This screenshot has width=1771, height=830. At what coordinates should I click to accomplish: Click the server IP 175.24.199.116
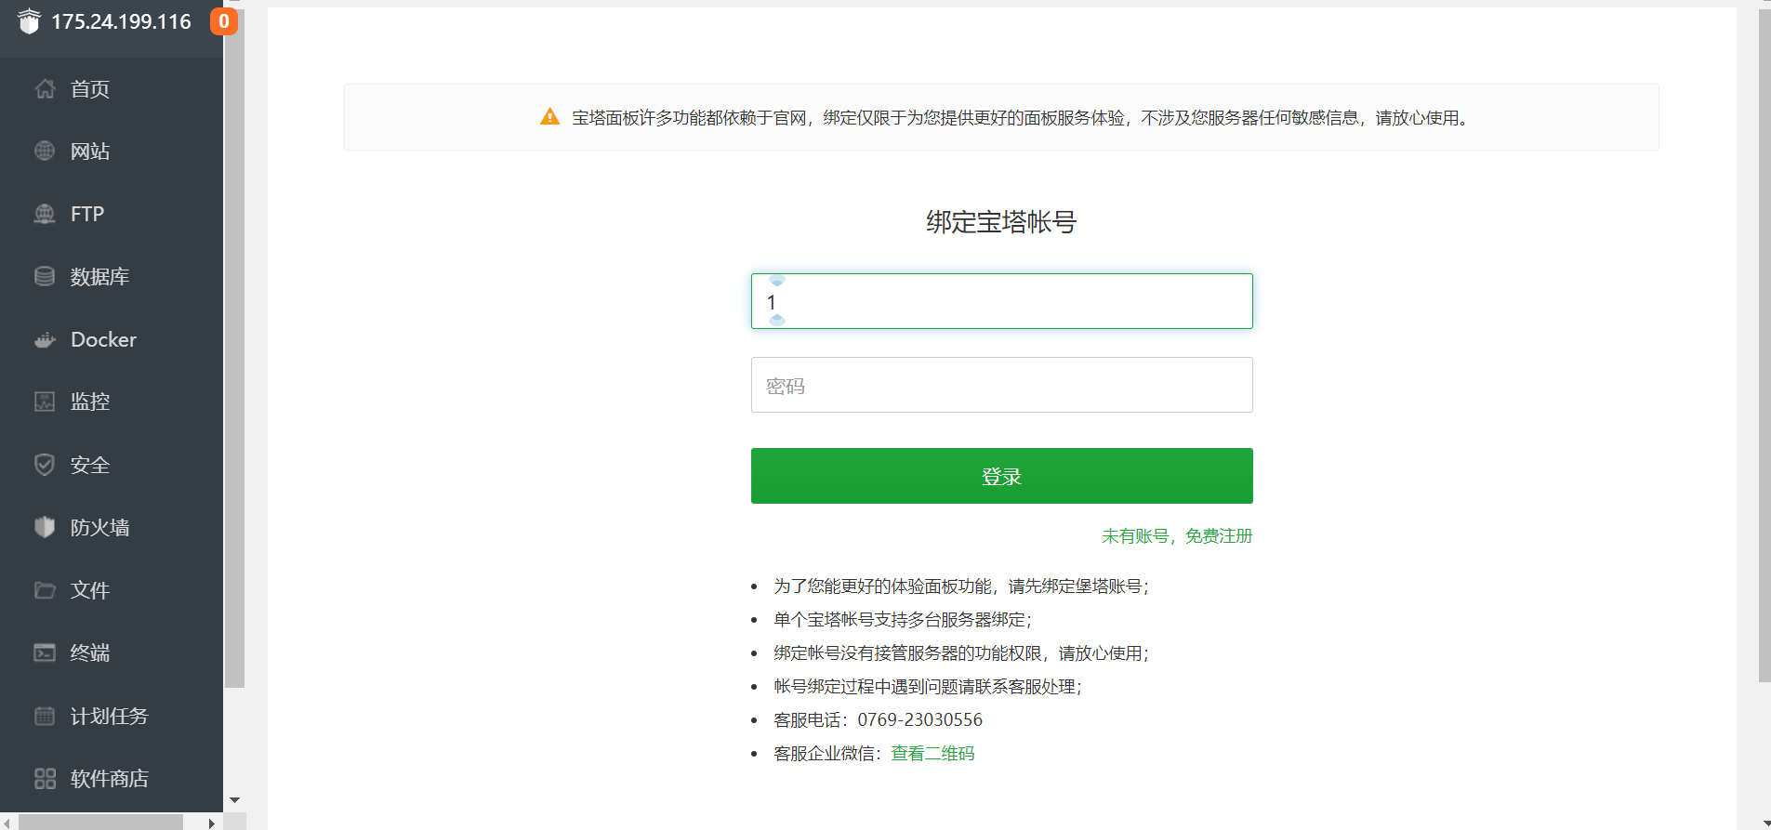(121, 21)
